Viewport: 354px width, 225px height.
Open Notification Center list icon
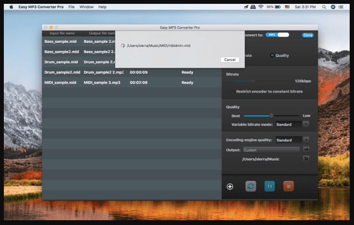point(341,7)
